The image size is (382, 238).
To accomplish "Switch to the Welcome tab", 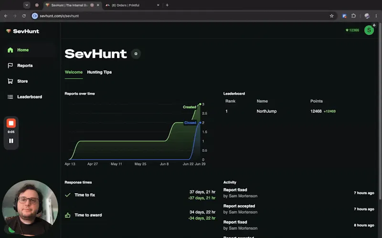I will [74, 72].
